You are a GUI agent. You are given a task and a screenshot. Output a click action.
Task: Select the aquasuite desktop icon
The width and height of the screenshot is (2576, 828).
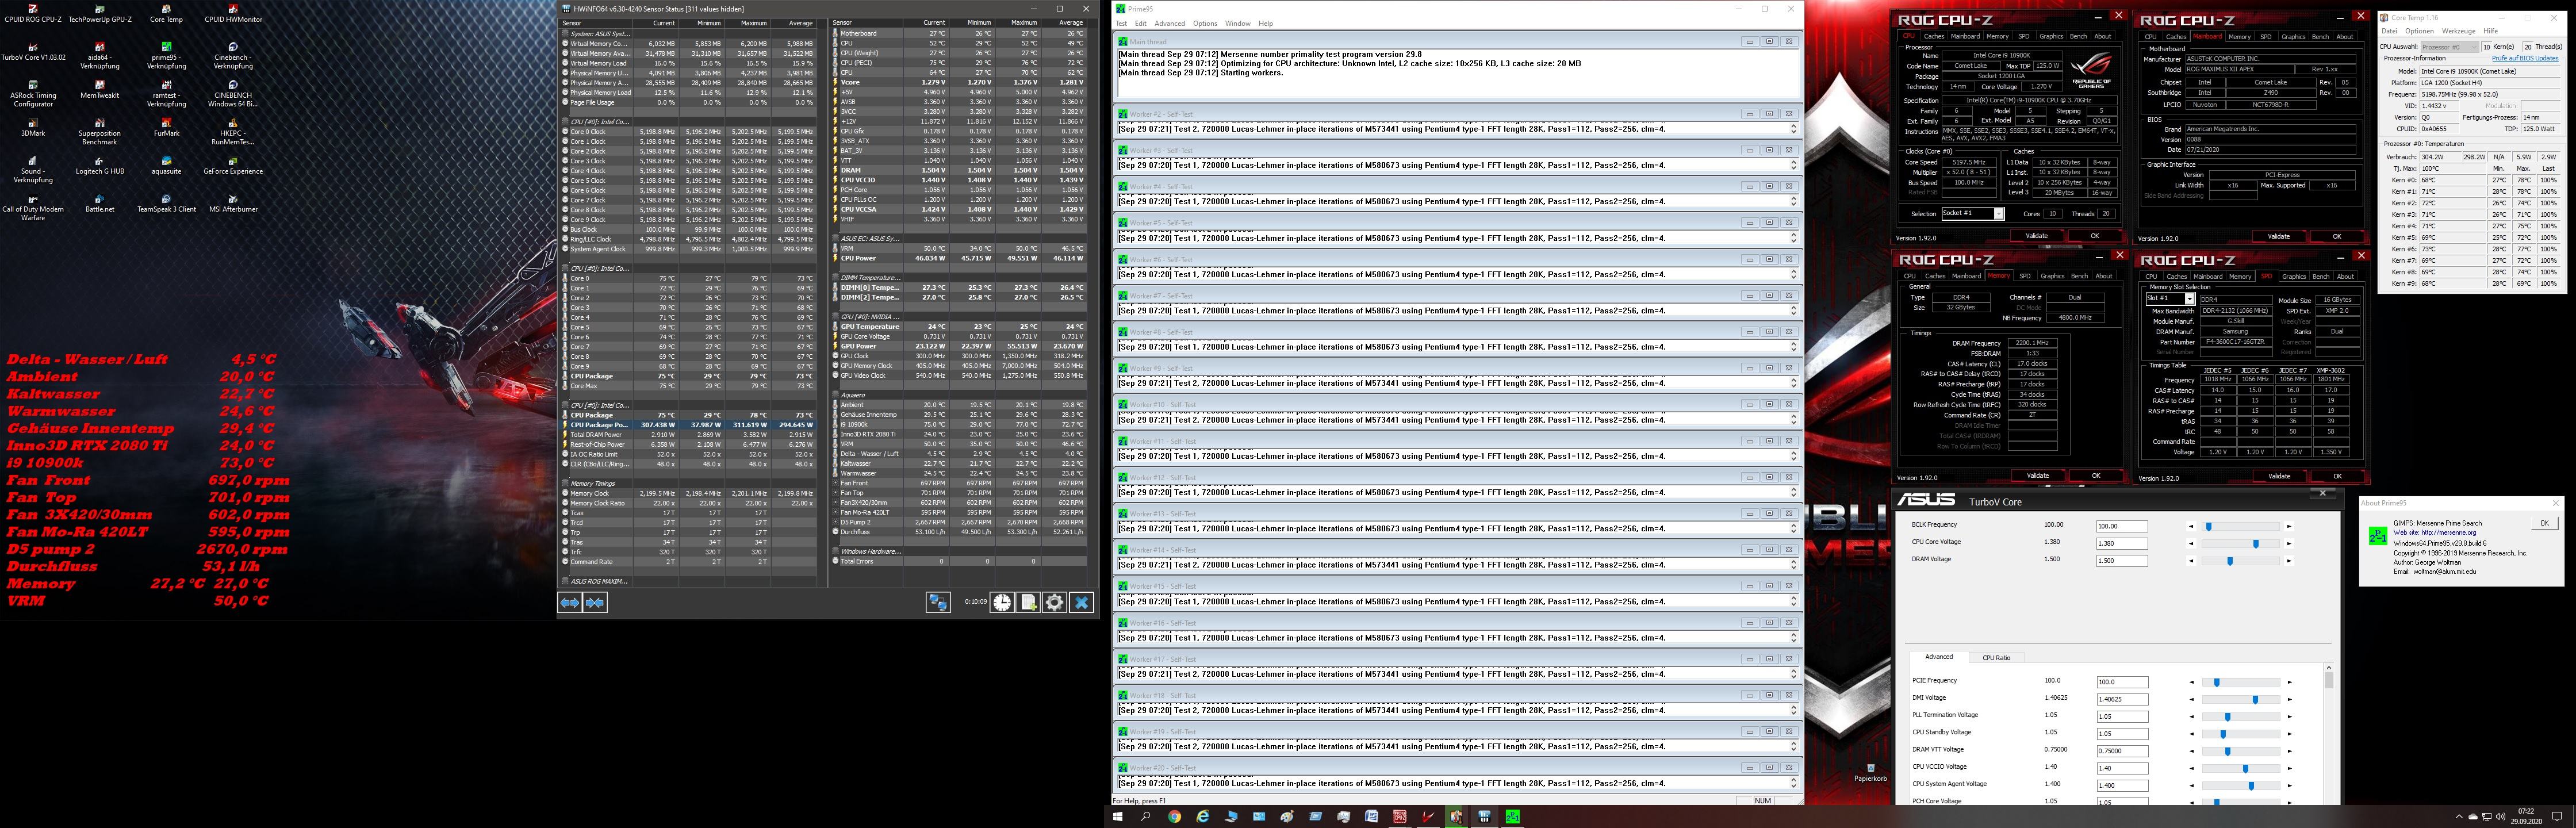166,165
